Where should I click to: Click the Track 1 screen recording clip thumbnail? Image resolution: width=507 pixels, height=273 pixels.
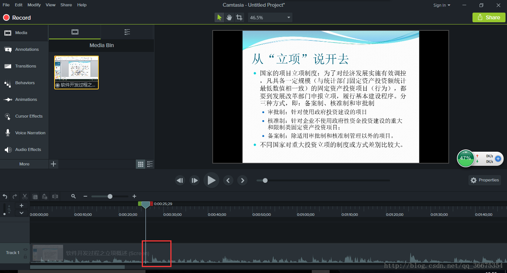(48, 253)
